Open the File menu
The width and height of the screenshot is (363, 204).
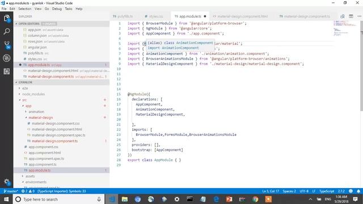pyautogui.click(x=4, y=8)
